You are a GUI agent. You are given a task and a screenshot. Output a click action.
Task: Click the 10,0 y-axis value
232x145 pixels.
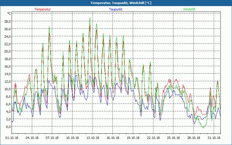click(8, 89)
